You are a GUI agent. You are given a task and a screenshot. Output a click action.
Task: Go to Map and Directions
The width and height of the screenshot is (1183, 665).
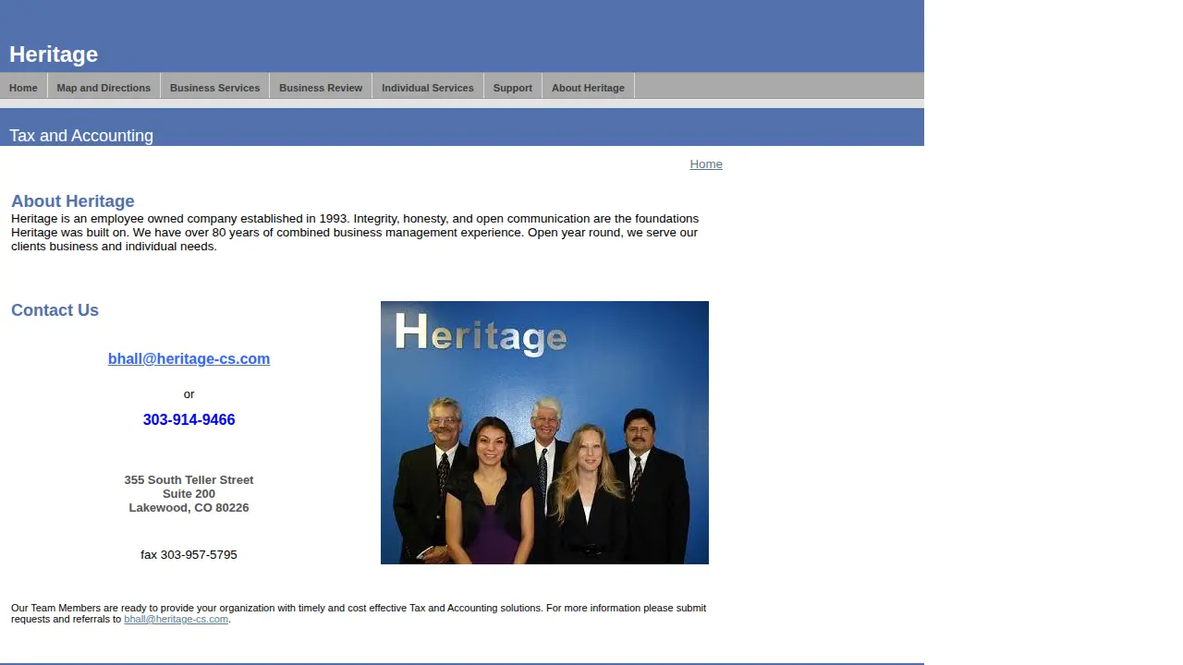click(104, 88)
